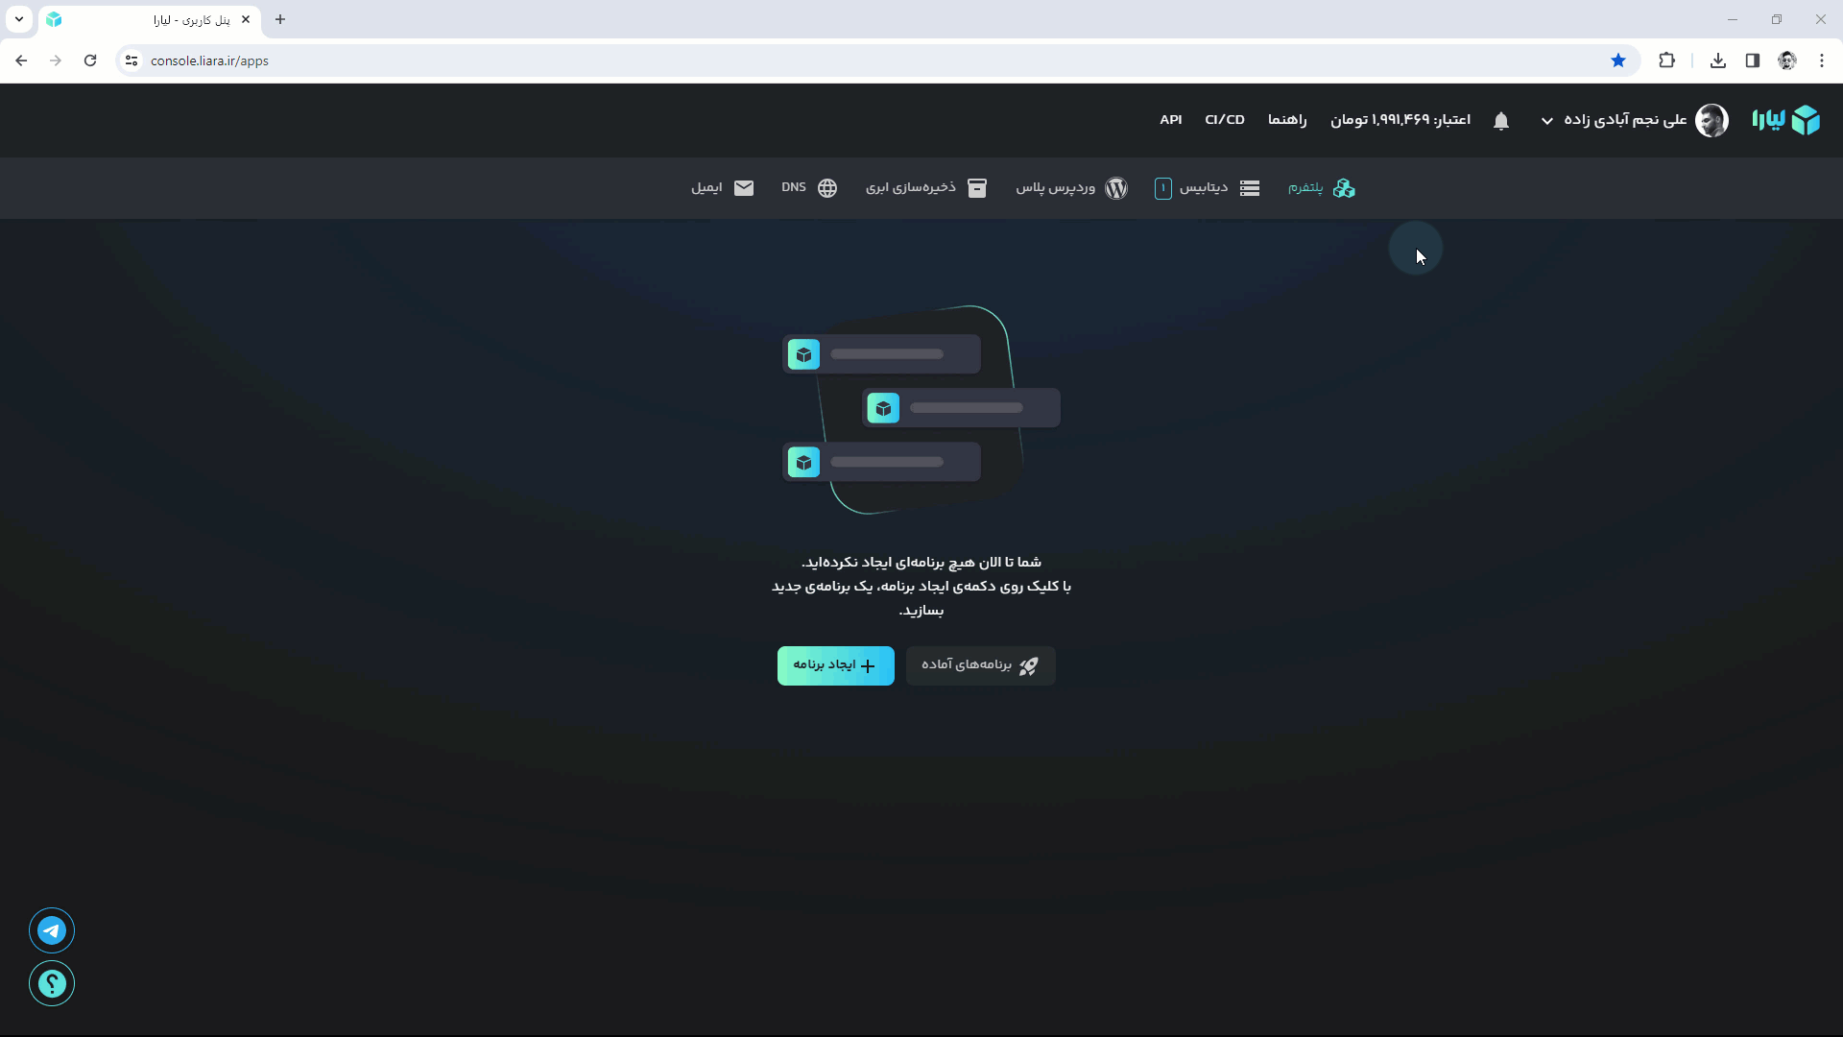
Task: Close the پنل کاربری - لیارا tab
Action: [x=246, y=19]
